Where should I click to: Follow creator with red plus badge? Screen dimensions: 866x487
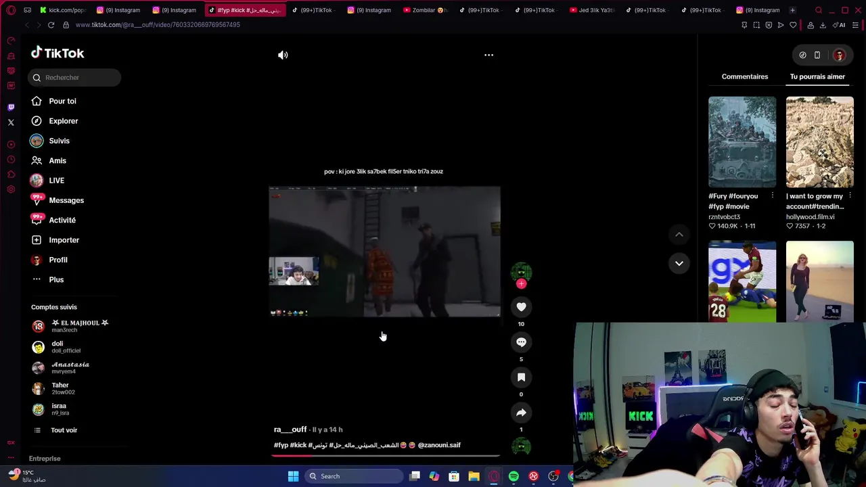(x=521, y=284)
